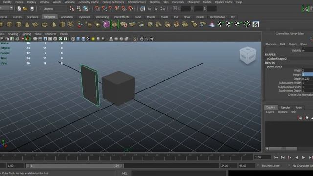Viewport: 313px width, 176px height.
Task: Open the Create menu
Action: (x=20, y=2)
